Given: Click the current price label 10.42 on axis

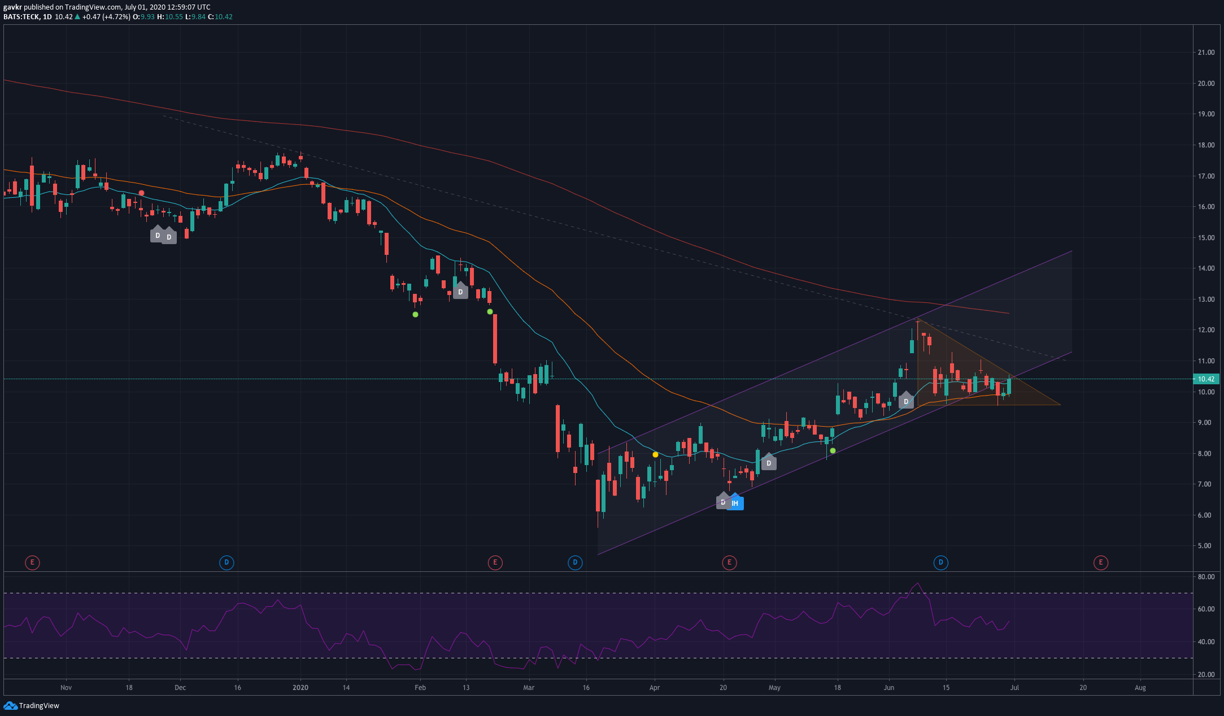Looking at the screenshot, I should 1206,379.
